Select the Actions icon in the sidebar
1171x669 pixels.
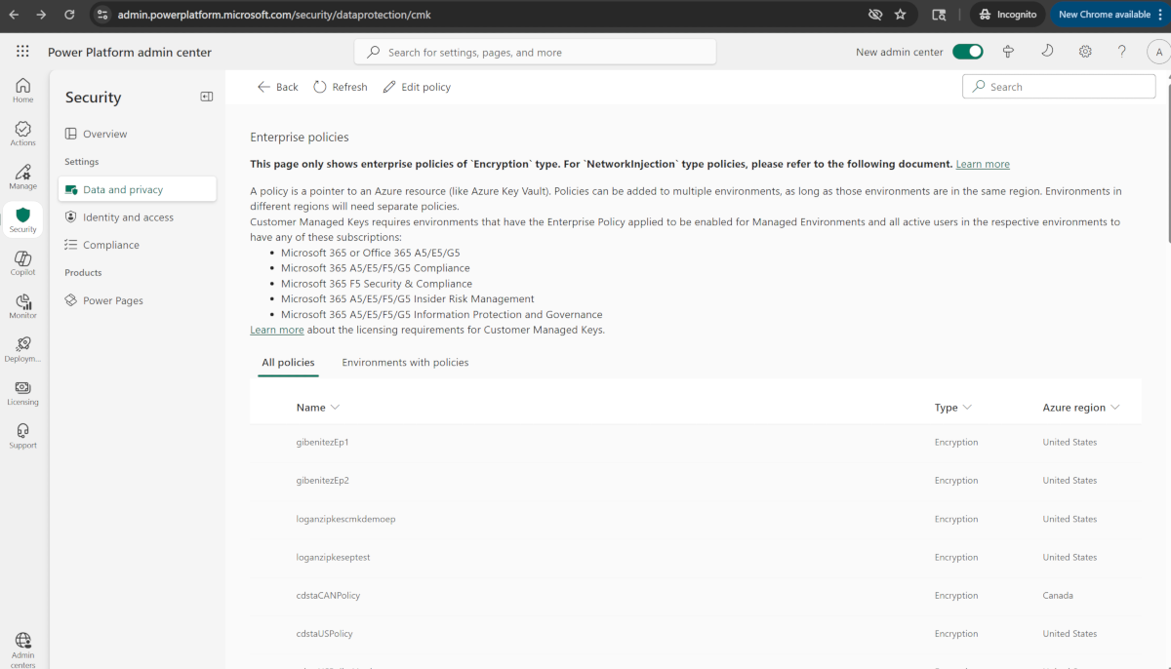tap(21, 133)
